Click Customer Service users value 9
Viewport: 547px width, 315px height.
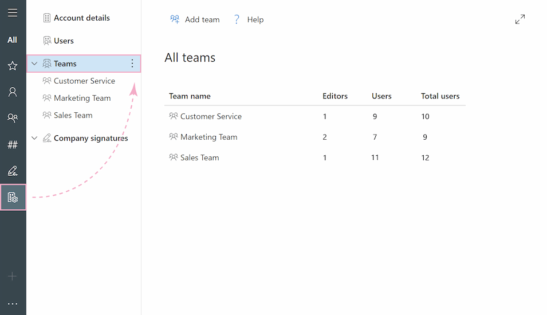(375, 116)
